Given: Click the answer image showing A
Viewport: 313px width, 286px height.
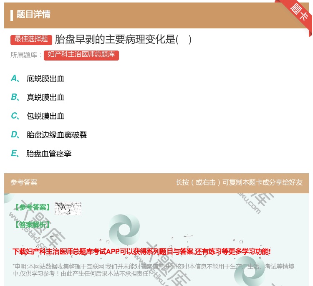Looking at the screenshot, I should [x=68, y=208].
